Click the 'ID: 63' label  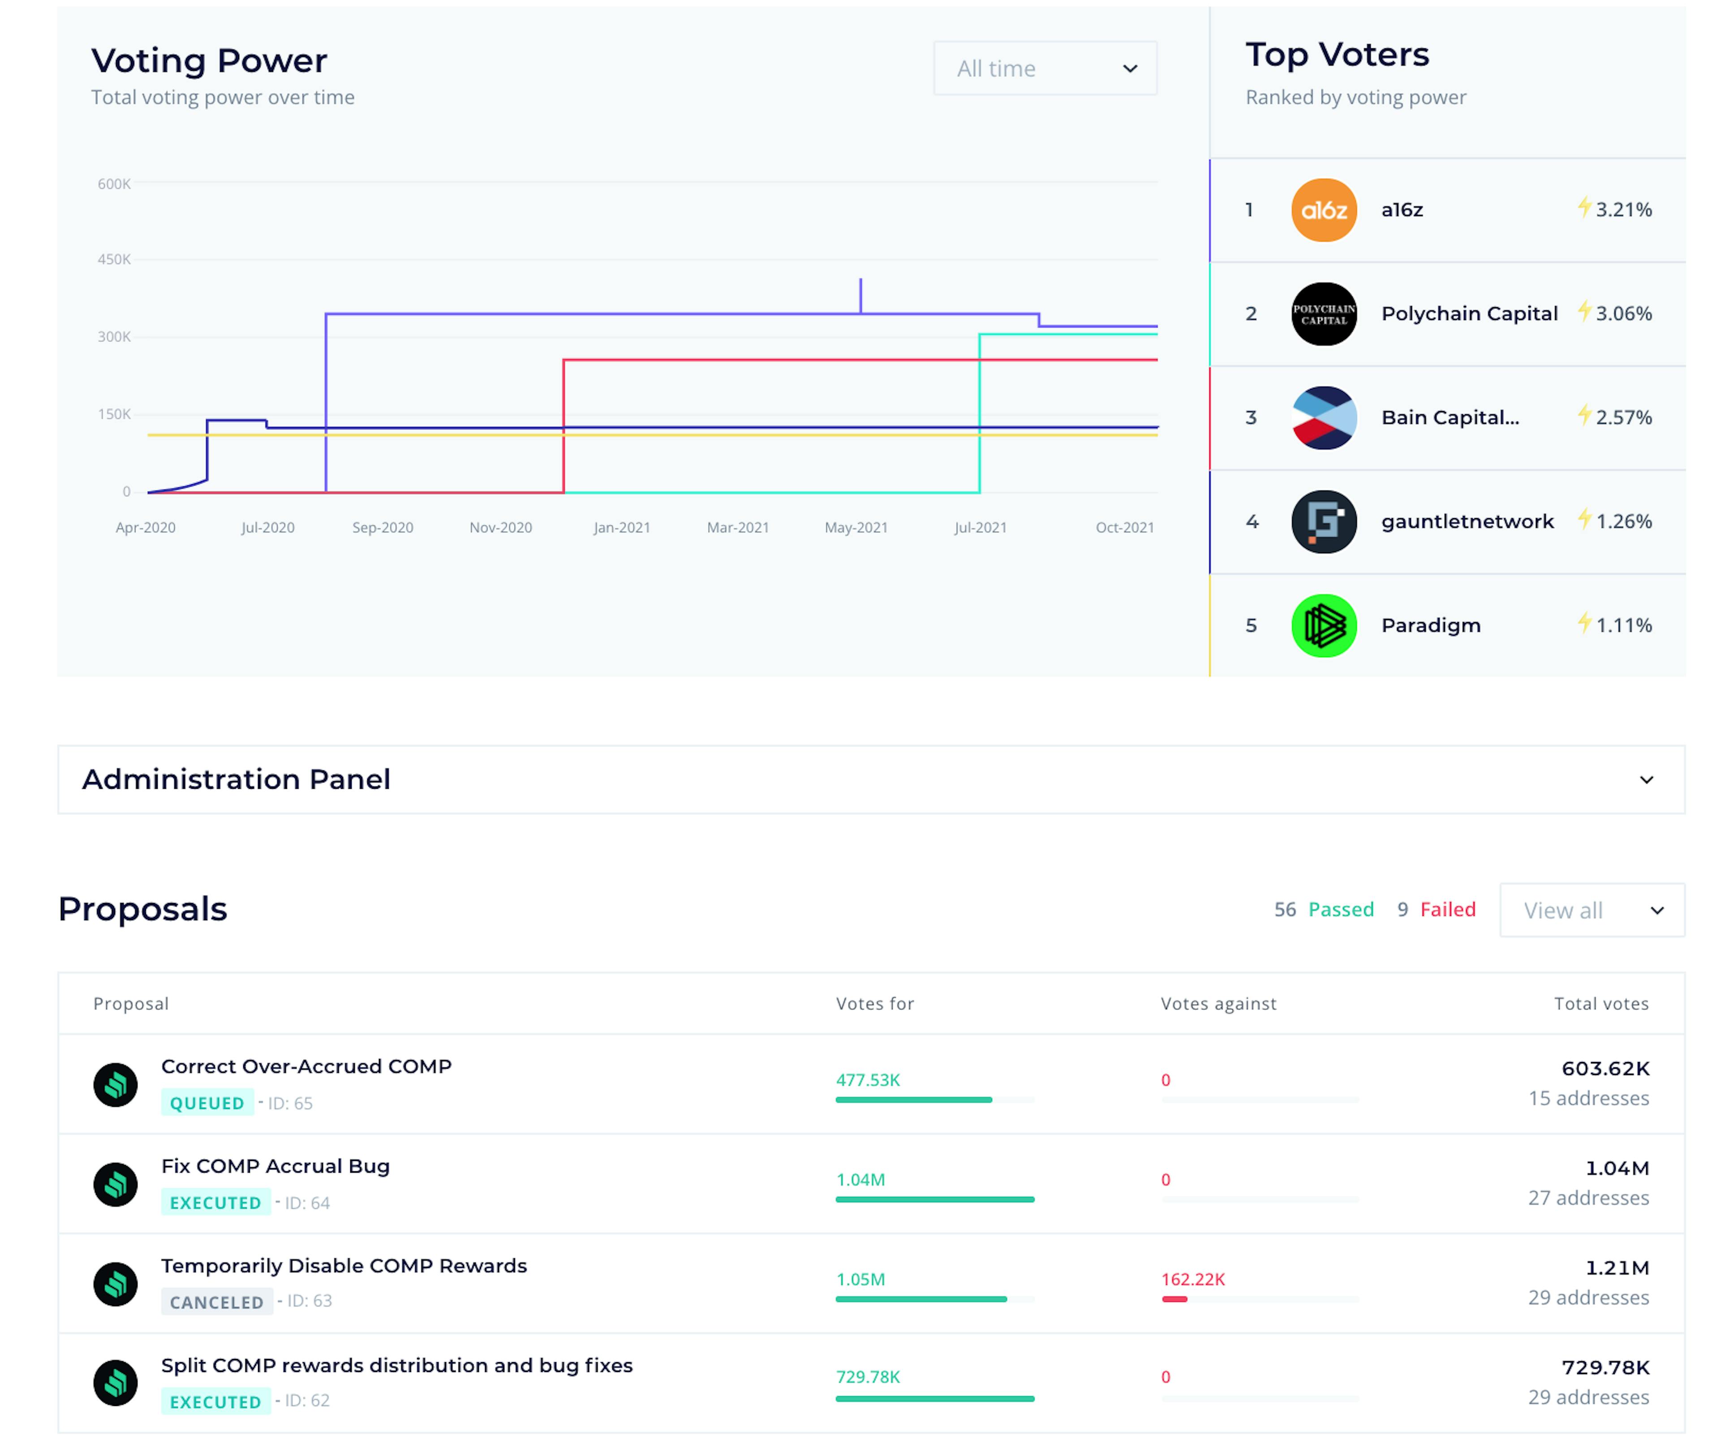click(310, 1301)
